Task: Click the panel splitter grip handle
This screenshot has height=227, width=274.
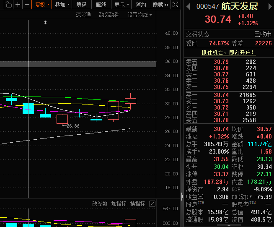Action: [182, 98]
